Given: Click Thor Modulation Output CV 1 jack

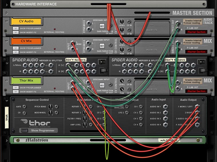Looking at the screenshot, I should [x=141, y=106].
